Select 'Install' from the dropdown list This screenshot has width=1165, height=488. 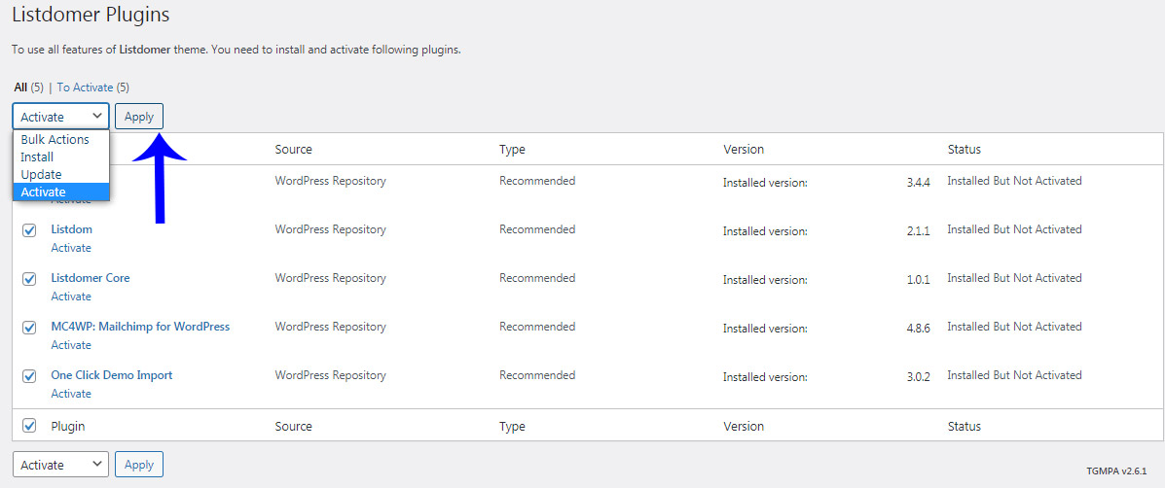[x=37, y=157]
